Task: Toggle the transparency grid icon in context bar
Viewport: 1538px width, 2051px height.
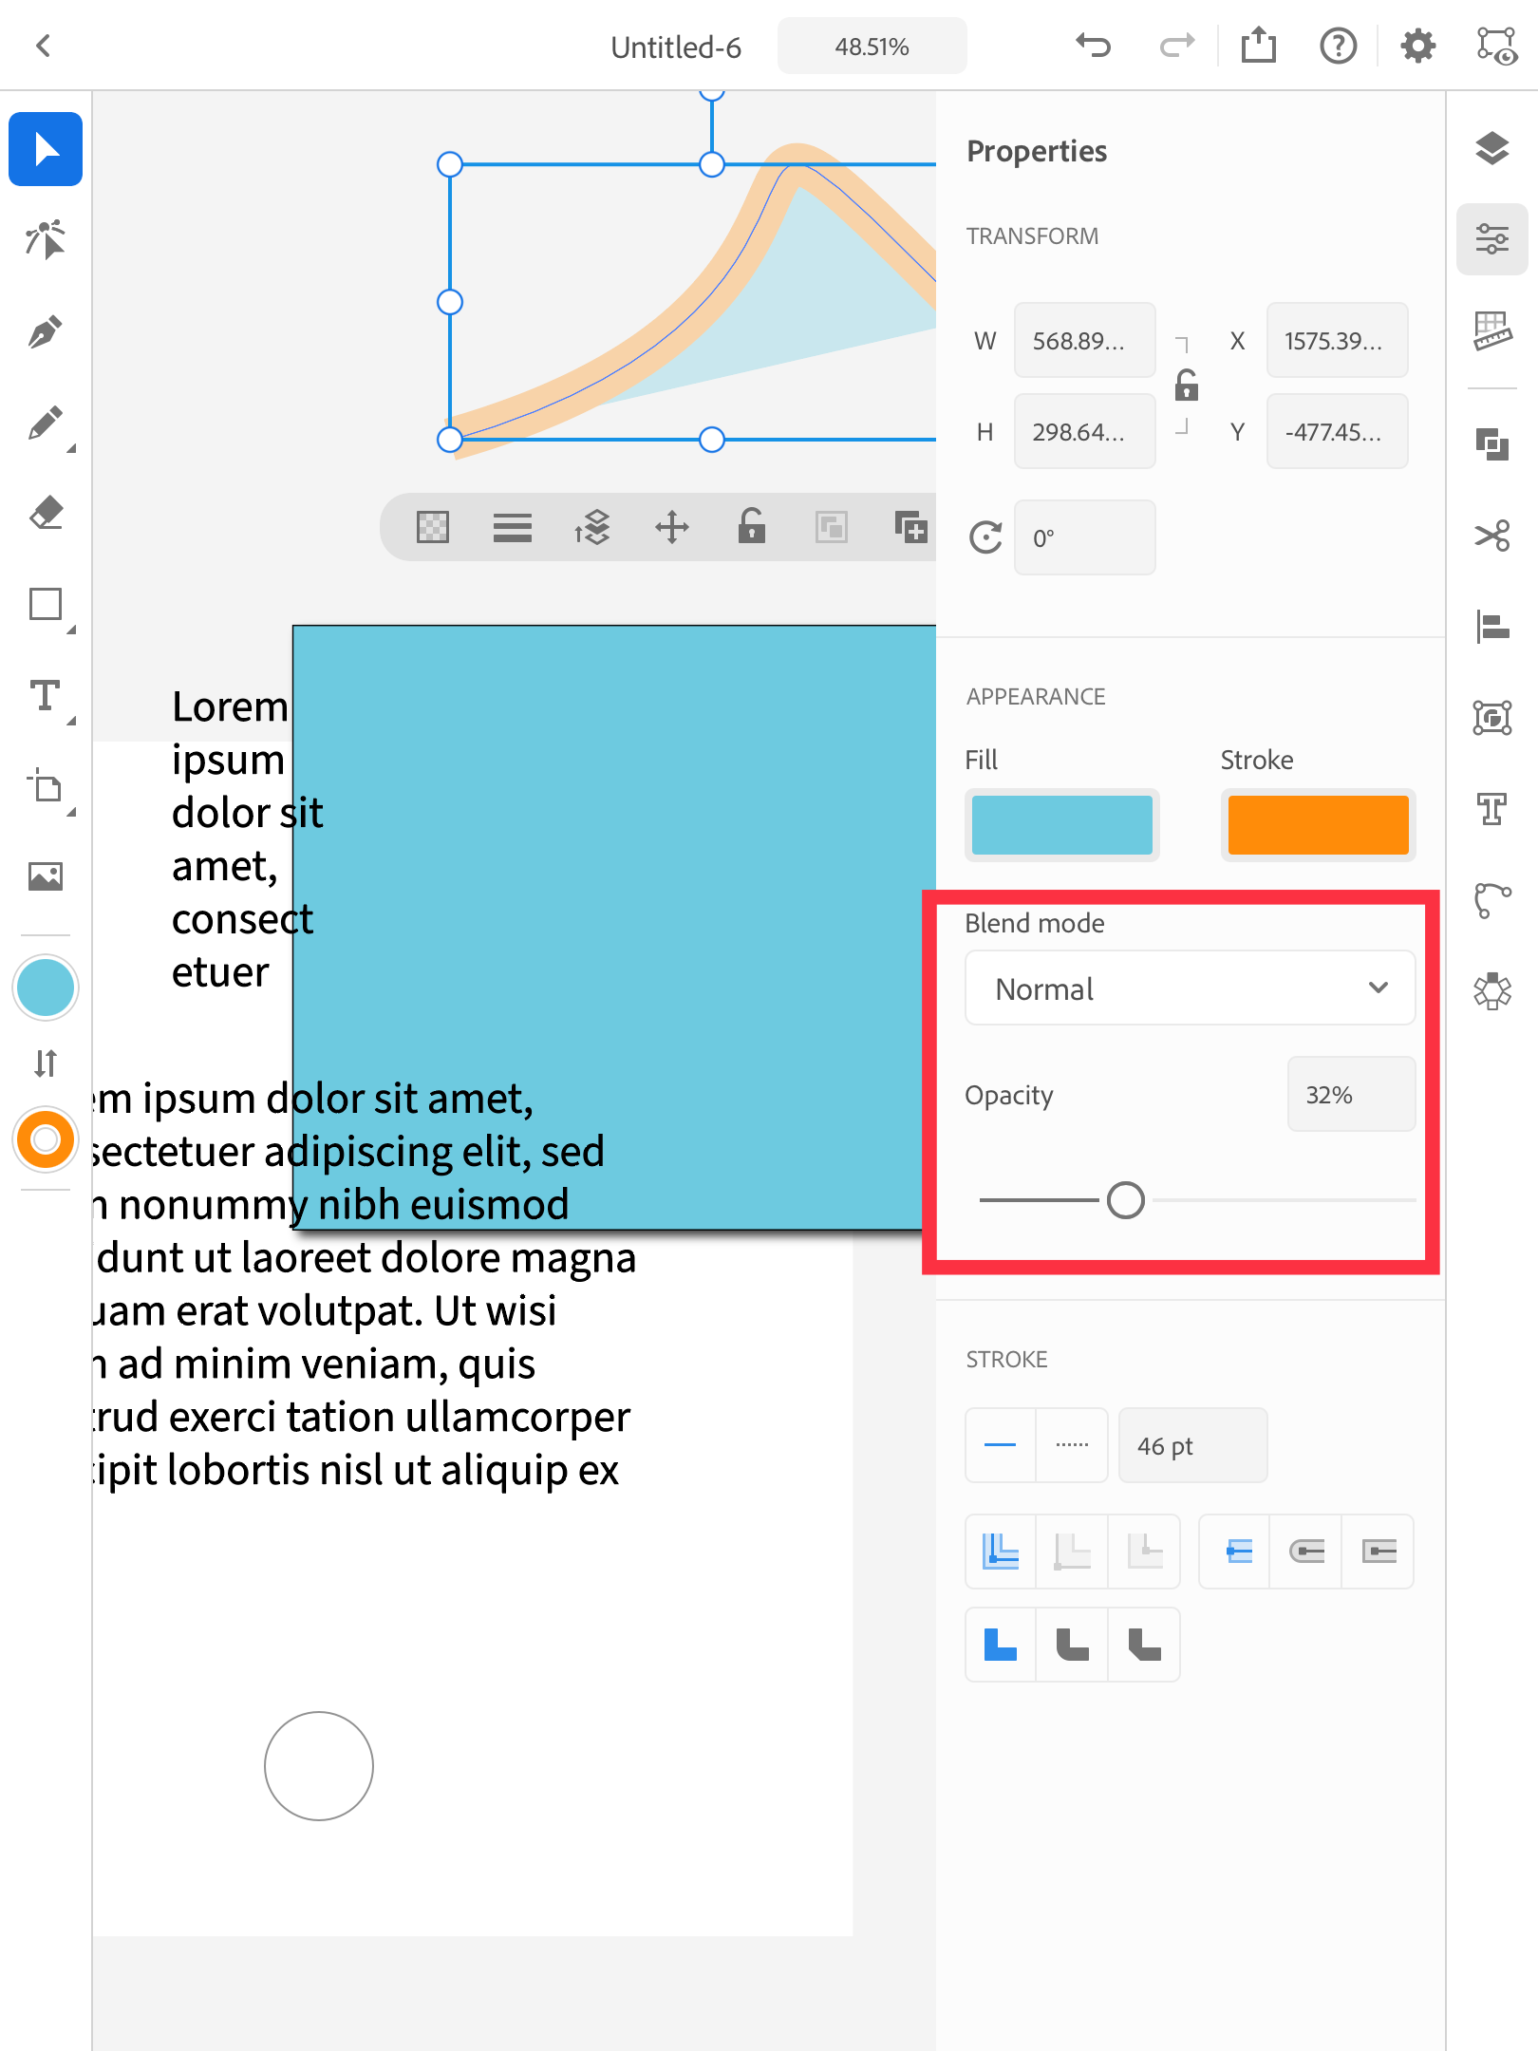Action: coord(432,528)
